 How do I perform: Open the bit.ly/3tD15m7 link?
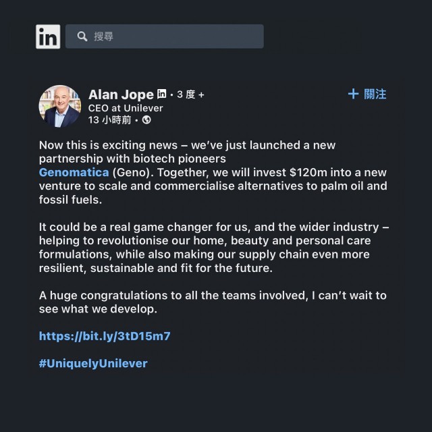(x=105, y=336)
